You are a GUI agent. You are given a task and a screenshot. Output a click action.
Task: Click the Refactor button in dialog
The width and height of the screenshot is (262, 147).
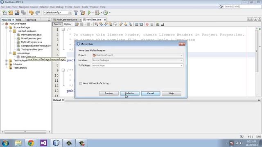(x=130, y=94)
